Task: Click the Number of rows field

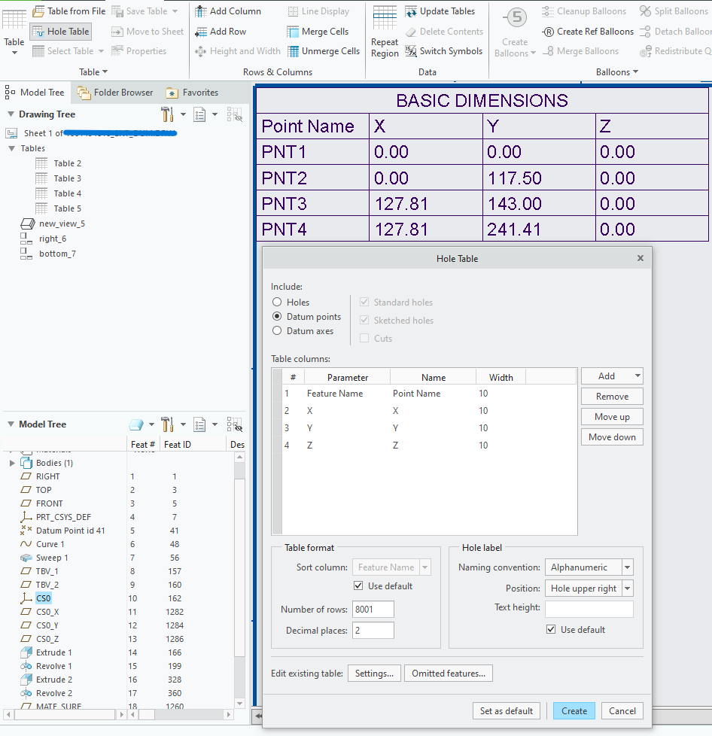Action: tap(373, 610)
